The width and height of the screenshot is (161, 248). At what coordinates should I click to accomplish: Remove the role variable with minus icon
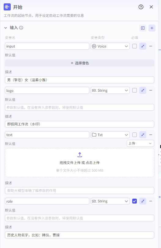point(151,201)
